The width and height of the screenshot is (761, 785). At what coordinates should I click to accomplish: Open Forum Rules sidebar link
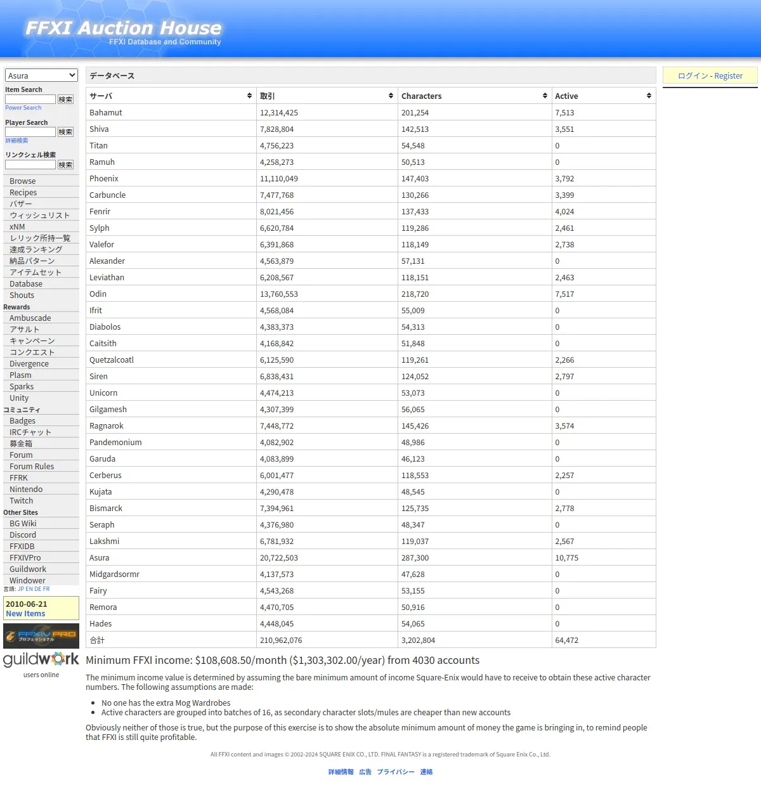pos(41,466)
